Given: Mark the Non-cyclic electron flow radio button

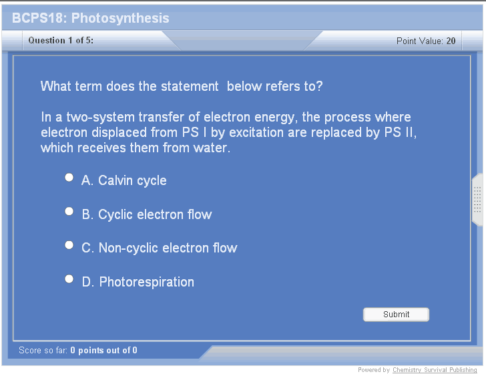Looking at the screenshot, I should pos(69,245).
